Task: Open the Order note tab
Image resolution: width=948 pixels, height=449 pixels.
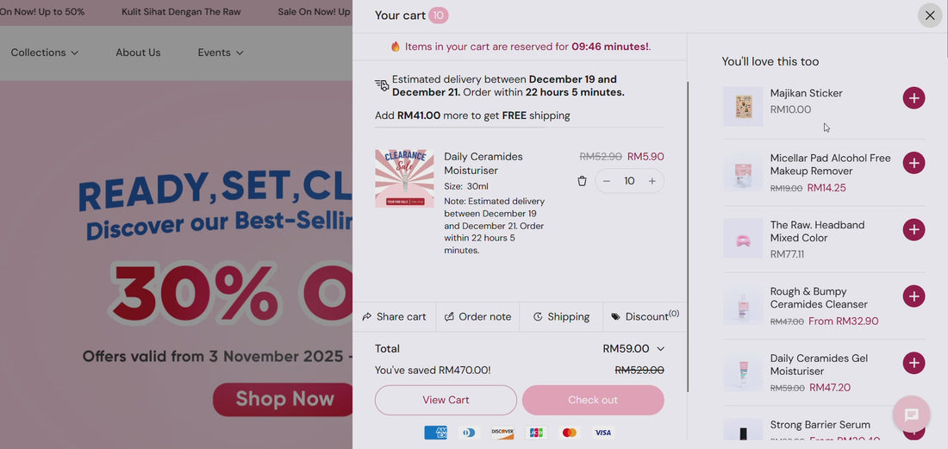Action: point(477,316)
